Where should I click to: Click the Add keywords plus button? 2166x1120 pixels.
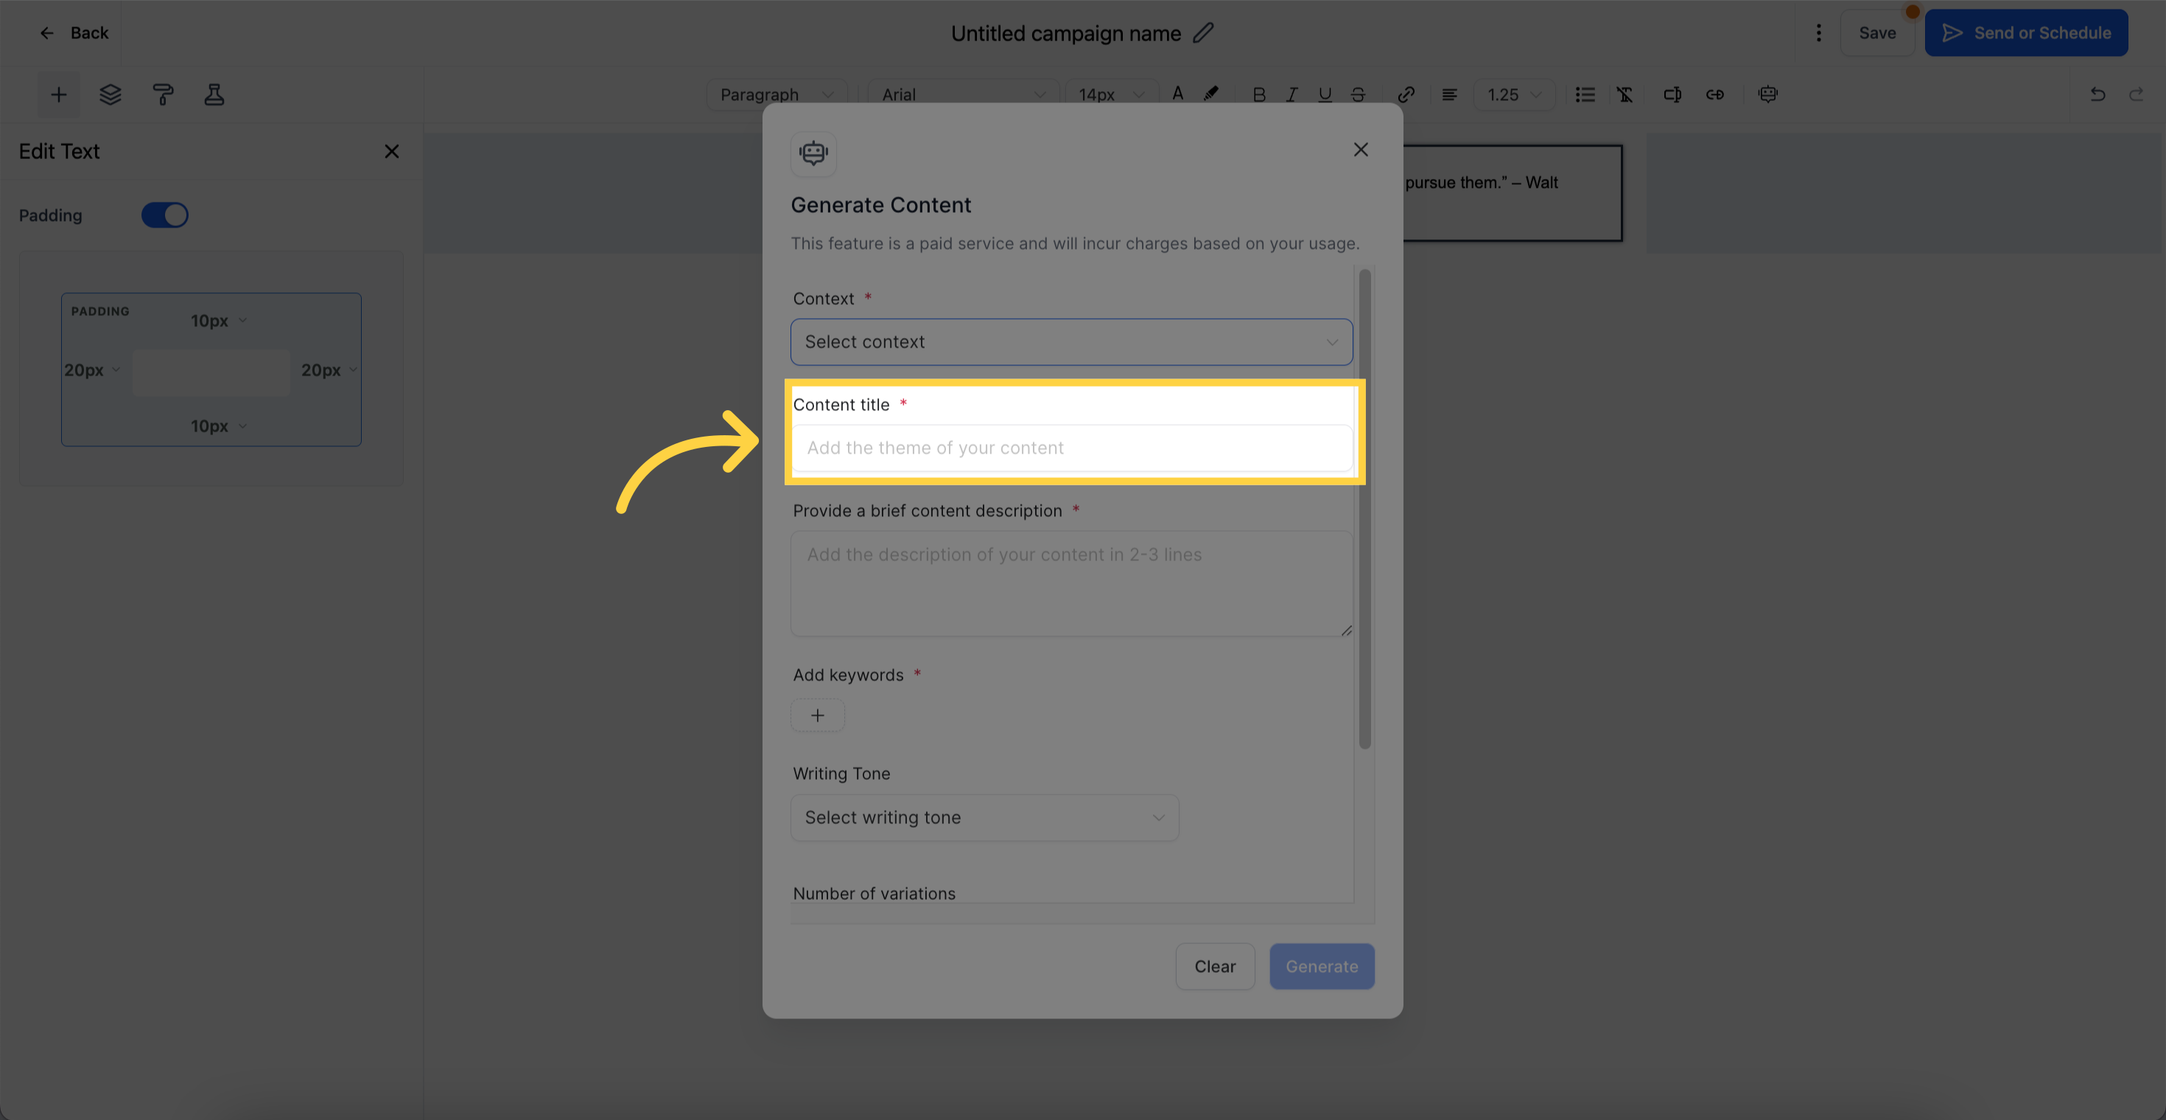(817, 714)
